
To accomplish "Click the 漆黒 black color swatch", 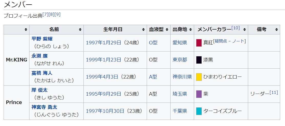I will click(x=199, y=60).
